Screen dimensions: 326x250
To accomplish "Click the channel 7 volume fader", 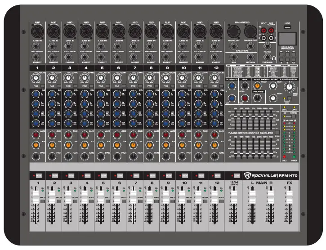I will pyautogui.click(x=133, y=196).
